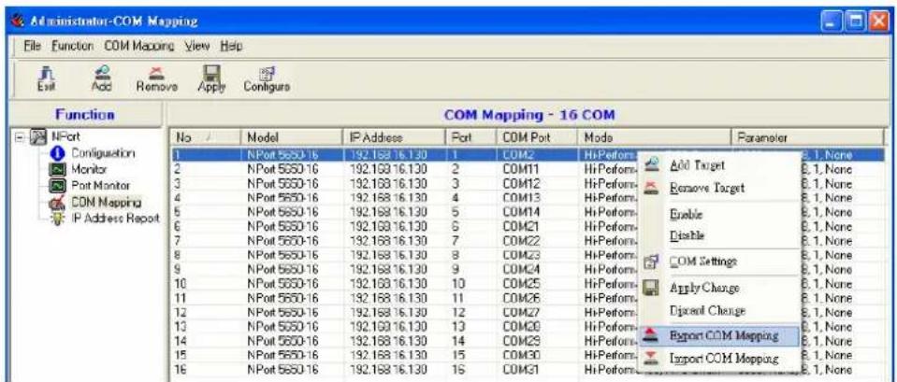Minimize the Administrator-COM Mapping window

coord(832,22)
